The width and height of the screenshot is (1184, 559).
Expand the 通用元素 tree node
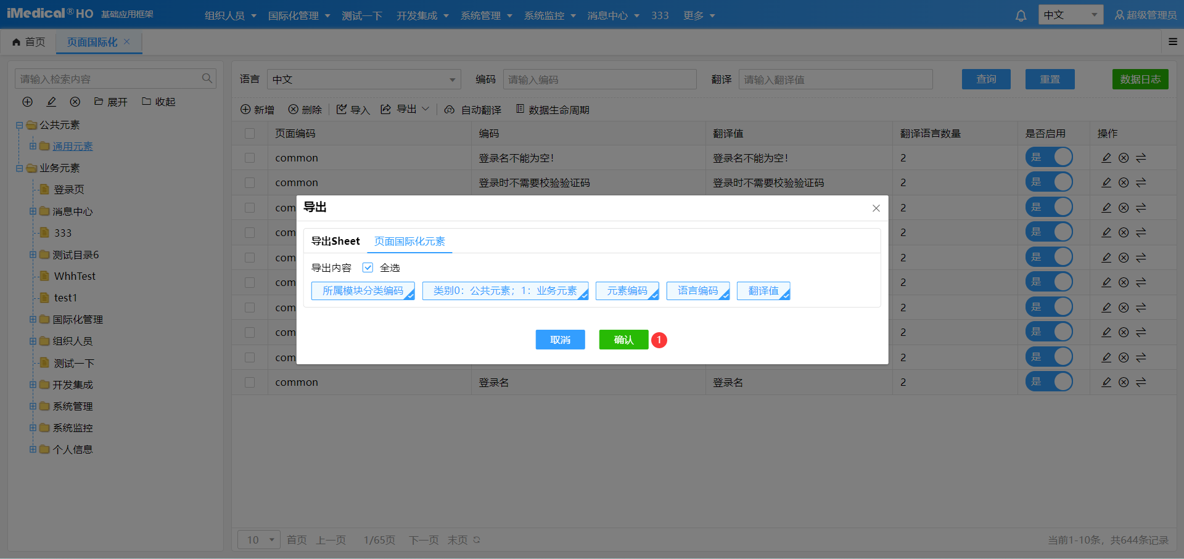tap(33, 146)
